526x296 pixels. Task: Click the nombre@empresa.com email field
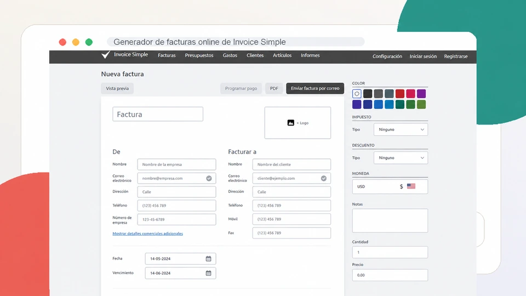coord(176,178)
